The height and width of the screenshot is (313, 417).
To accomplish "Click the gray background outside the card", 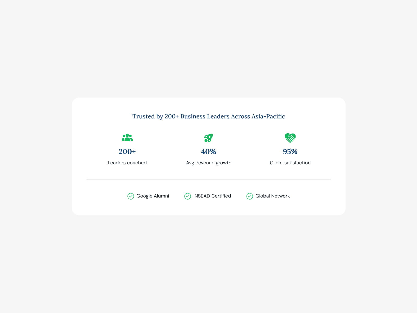I will pyautogui.click(x=208, y=261).
